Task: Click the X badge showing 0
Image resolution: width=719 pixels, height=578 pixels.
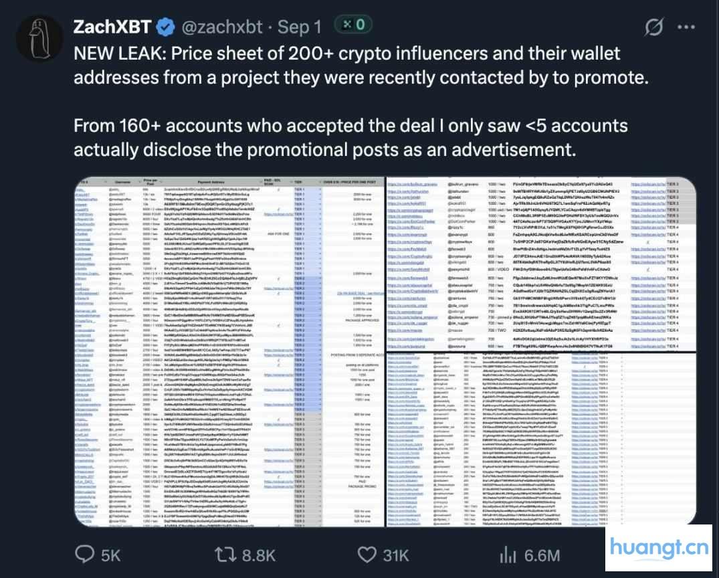Action: point(352,25)
